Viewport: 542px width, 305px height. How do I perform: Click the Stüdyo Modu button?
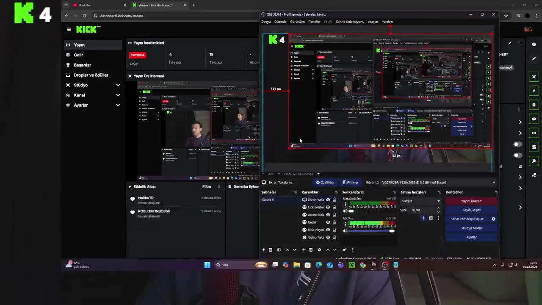pos(471,228)
